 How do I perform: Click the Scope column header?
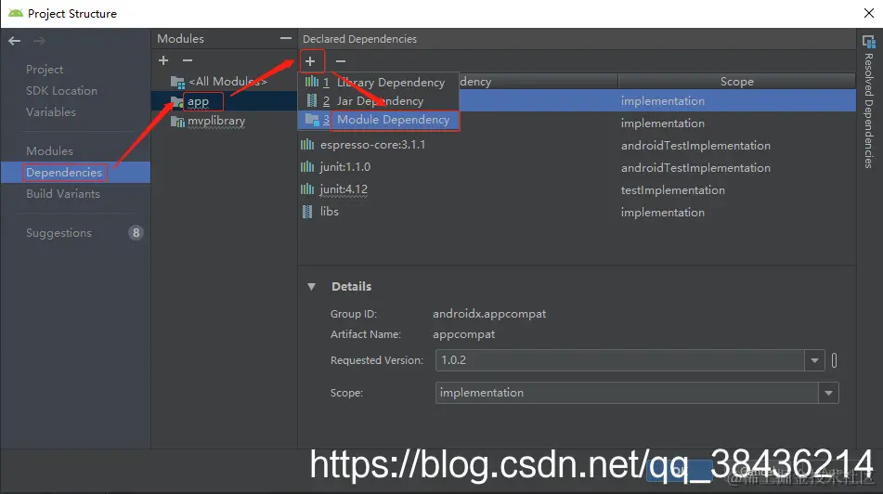(736, 81)
